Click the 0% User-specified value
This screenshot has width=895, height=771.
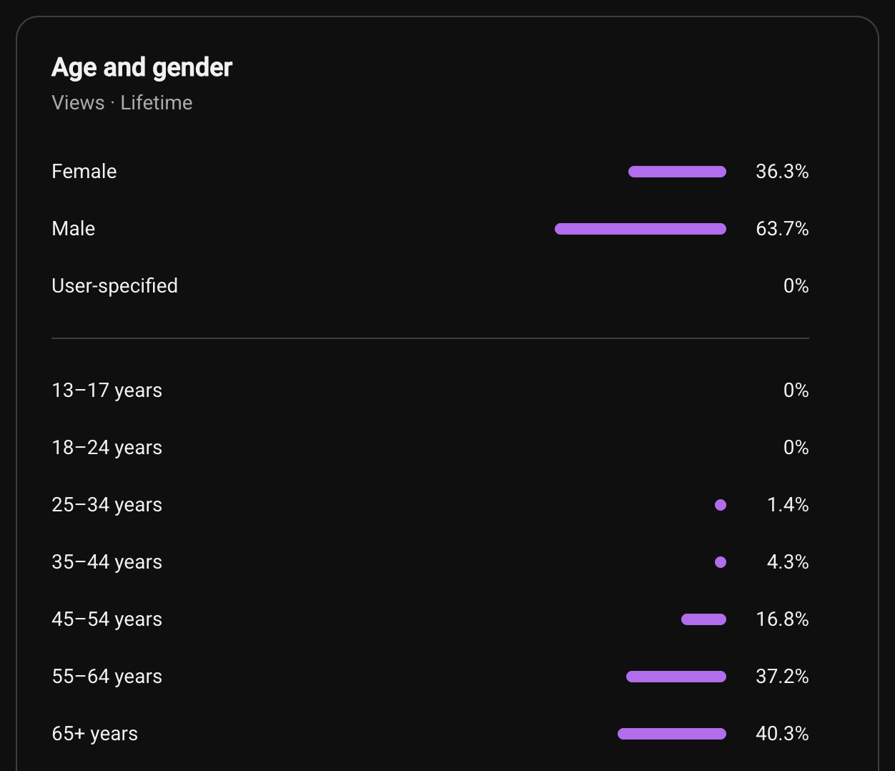click(x=796, y=286)
